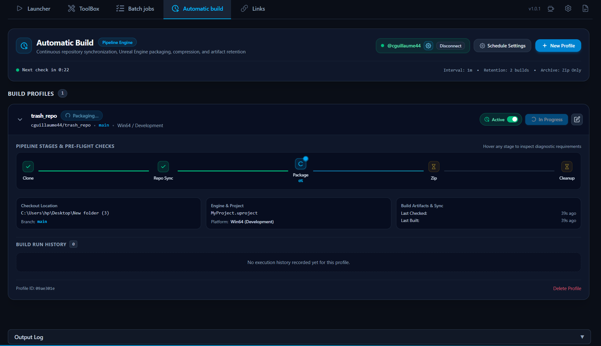601x346 pixels.
Task: Click the Packaging... status badge
Action: pos(82,116)
